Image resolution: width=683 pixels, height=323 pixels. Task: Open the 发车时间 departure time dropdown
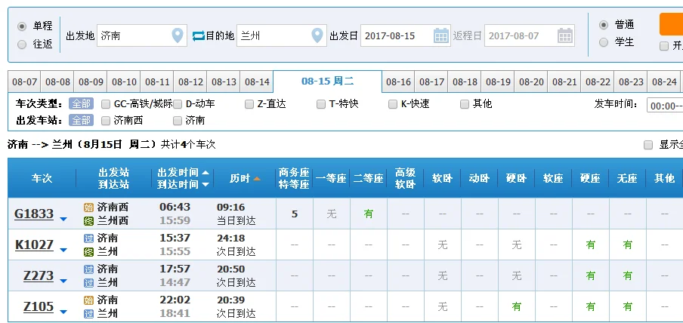665,106
